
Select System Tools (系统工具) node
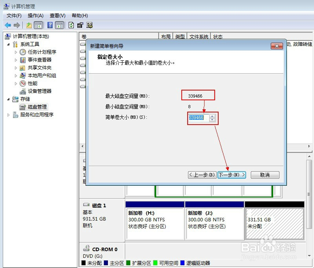pyautogui.click(x=30, y=44)
